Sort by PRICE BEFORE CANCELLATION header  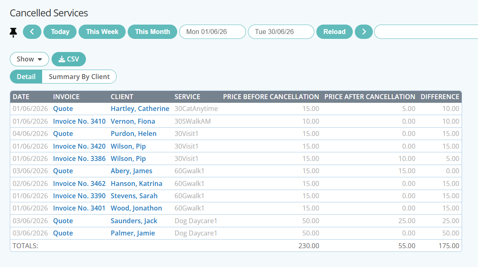[271, 97]
